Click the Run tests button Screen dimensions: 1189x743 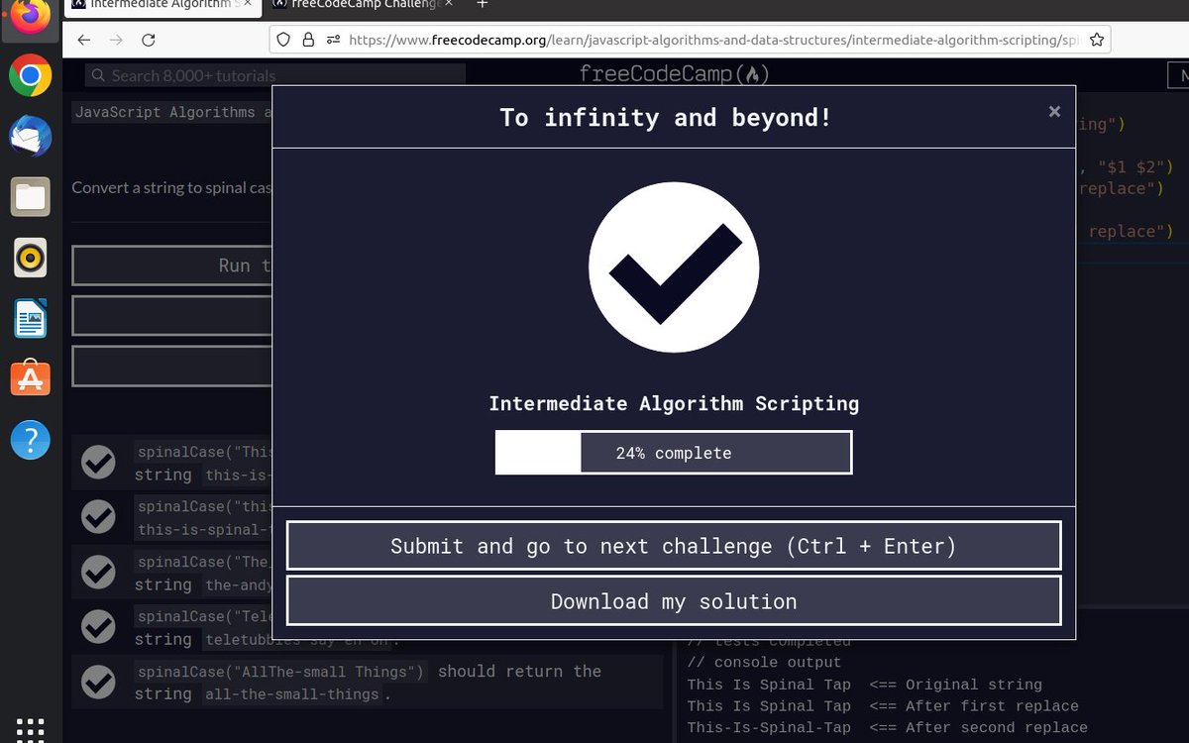[171, 265]
